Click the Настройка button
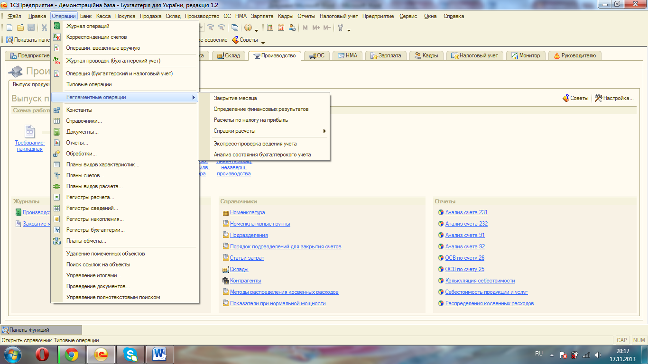Screen dimensions: 648x364 (614, 98)
